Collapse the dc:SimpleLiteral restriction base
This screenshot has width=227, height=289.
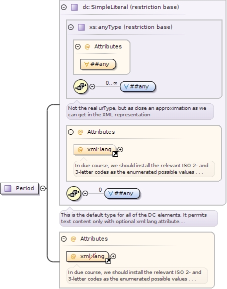pos(63,7)
